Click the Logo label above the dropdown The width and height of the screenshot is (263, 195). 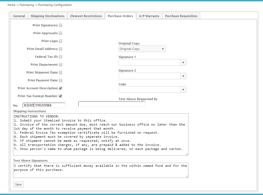tap(122, 84)
